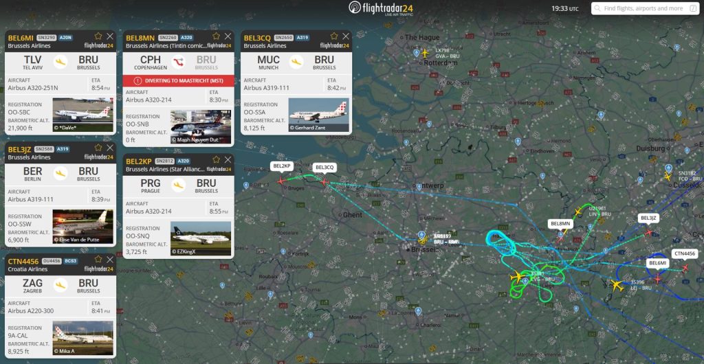704x364 pixels.
Task: Click the yellow LX798 aircraft near Rotterdam
Action: tap(426, 53)
